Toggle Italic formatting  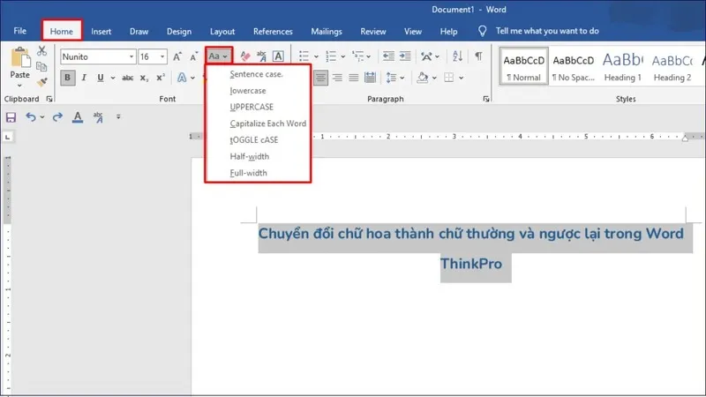pos(84,78)
